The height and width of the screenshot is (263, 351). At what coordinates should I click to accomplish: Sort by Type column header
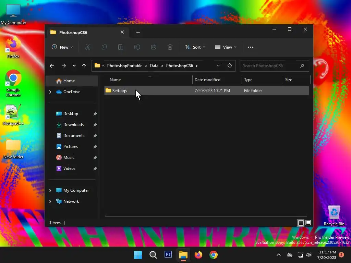tap(262, 79)
